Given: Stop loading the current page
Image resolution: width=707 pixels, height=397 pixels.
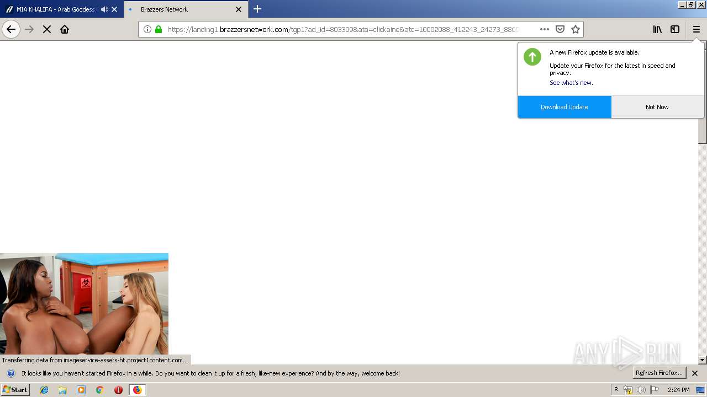Looking at the screenshot, I should tap(47, 29).
